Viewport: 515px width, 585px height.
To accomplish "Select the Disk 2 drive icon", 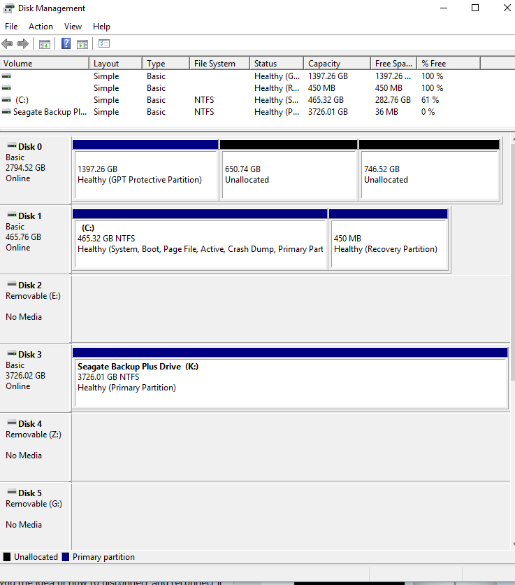I will click(12, 284).
